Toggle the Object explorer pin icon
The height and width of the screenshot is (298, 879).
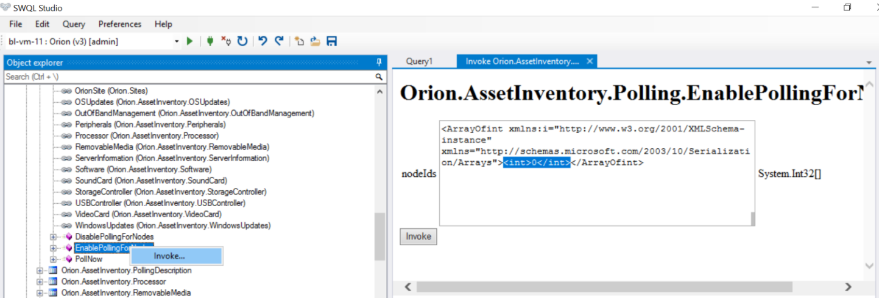[379, 63]
